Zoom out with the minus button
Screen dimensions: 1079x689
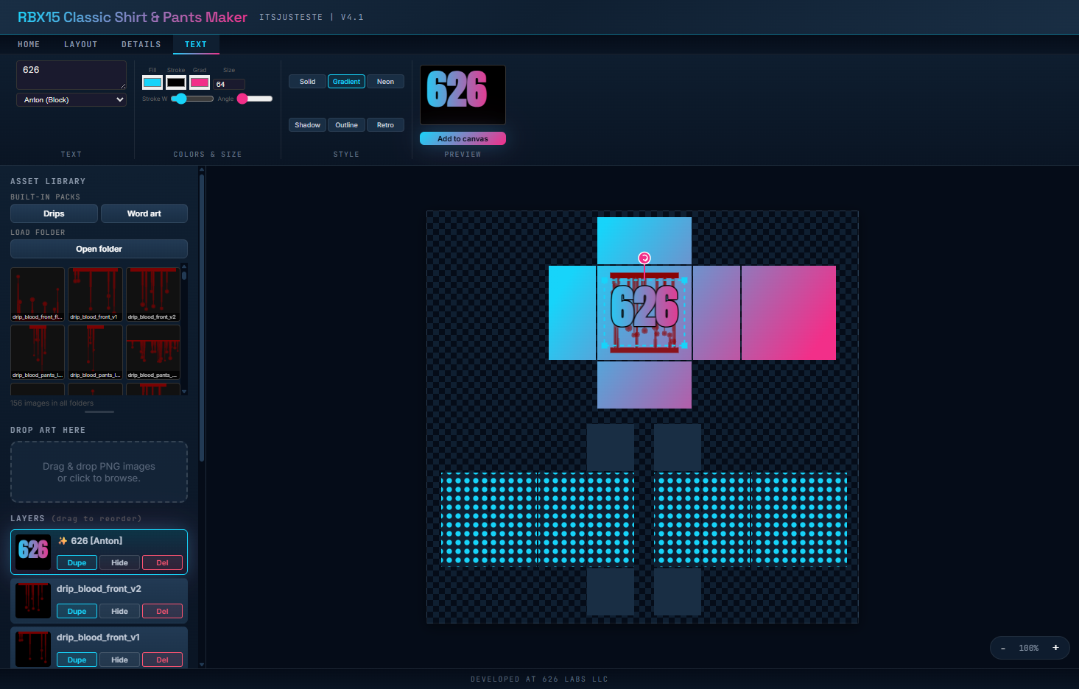pyautogui.click(x=1003, y=648)
